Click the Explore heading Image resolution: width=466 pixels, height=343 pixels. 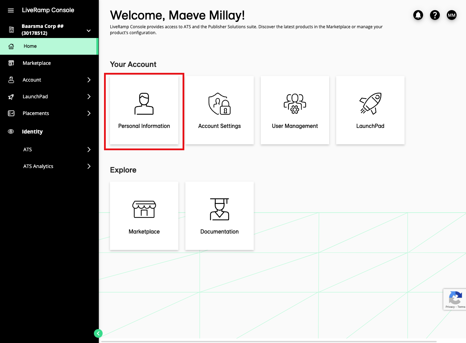tap(123, 170)
